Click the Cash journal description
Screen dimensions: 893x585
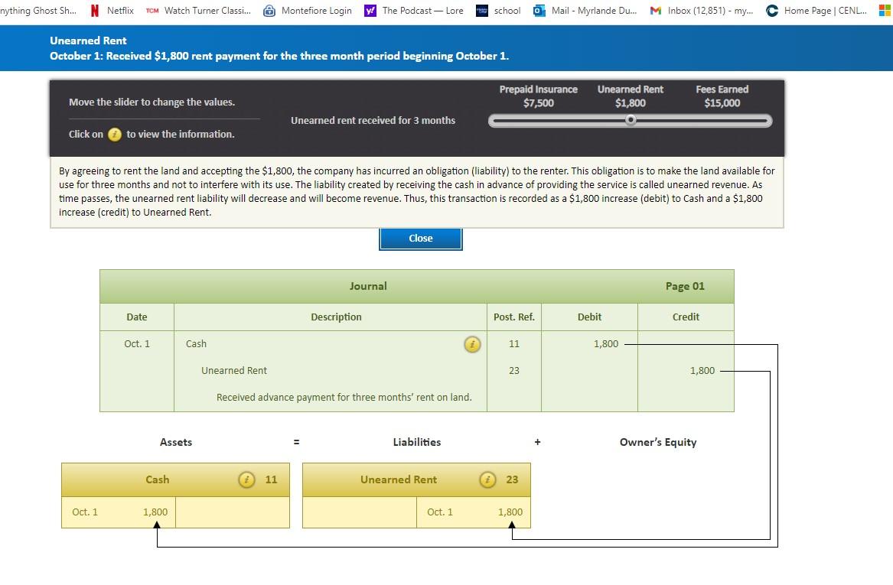tap(196, 343)
